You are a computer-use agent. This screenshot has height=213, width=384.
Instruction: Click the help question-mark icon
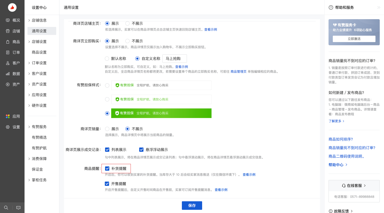pos(331,7)
